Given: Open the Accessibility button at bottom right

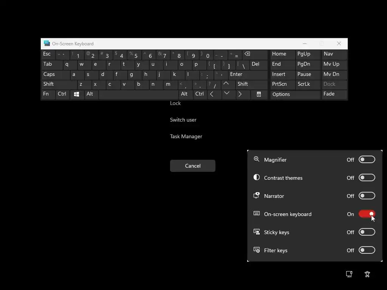Looking at the screenshot, I should (367, 274).
